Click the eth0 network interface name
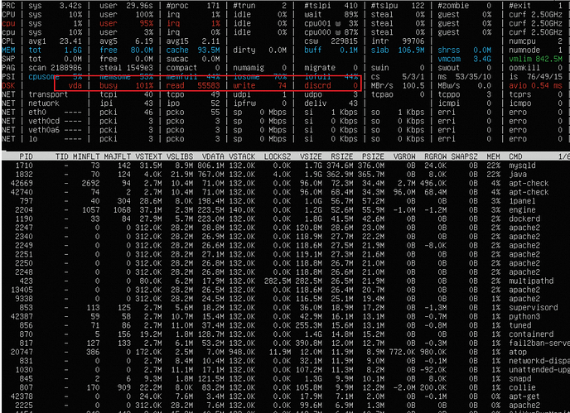Screen dimensions: 570x413 tap(37, 113)
